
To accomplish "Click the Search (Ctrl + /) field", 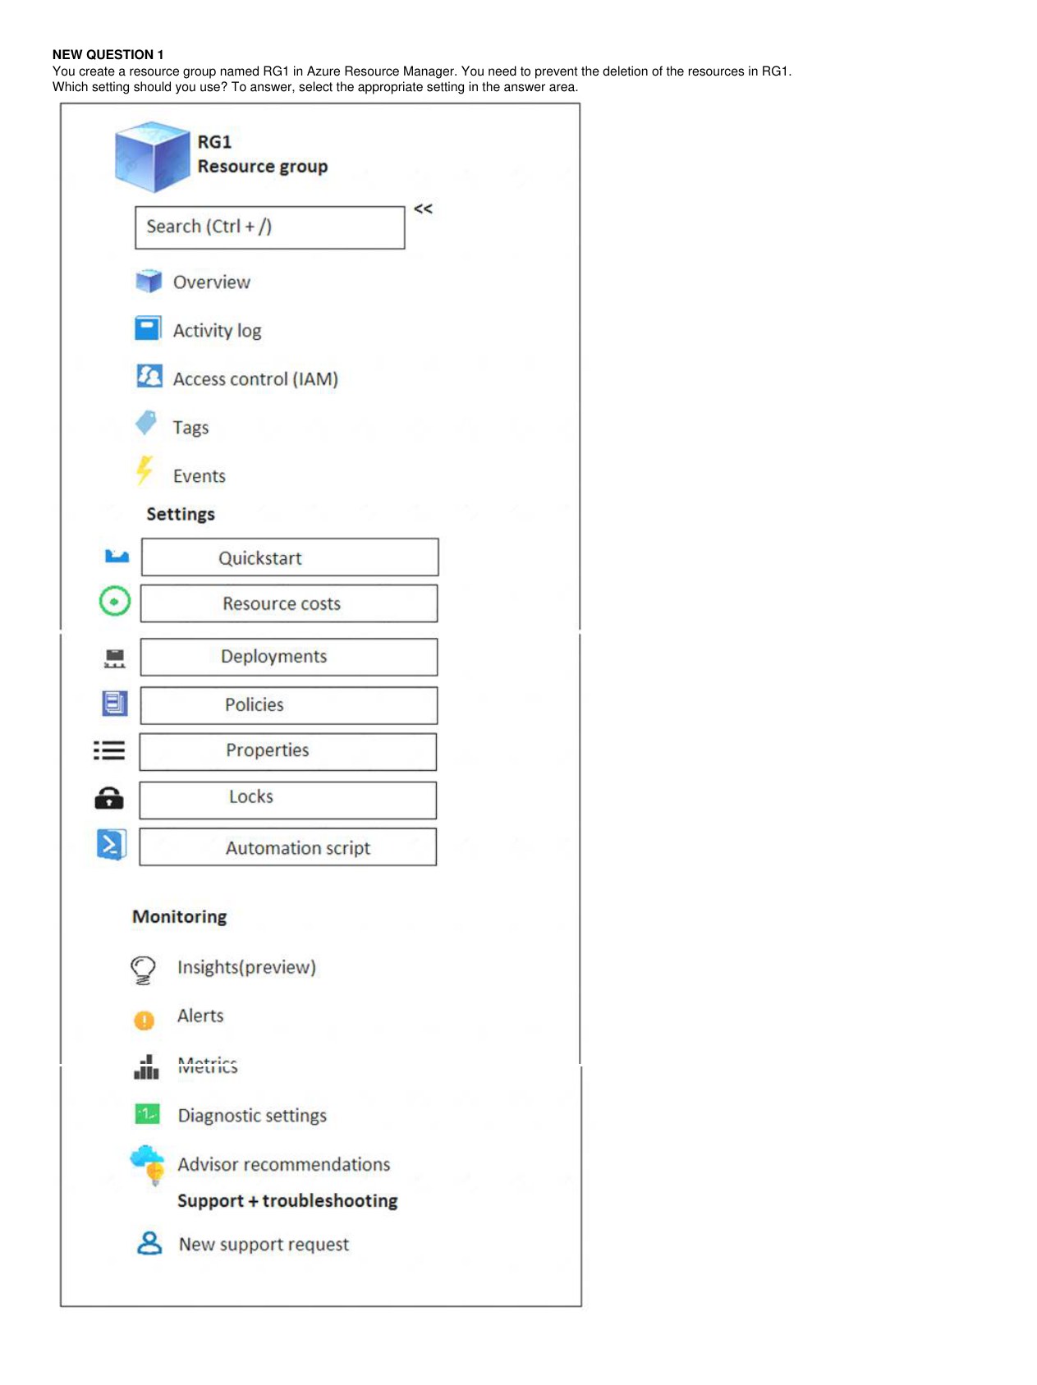I will pos(269,227).
